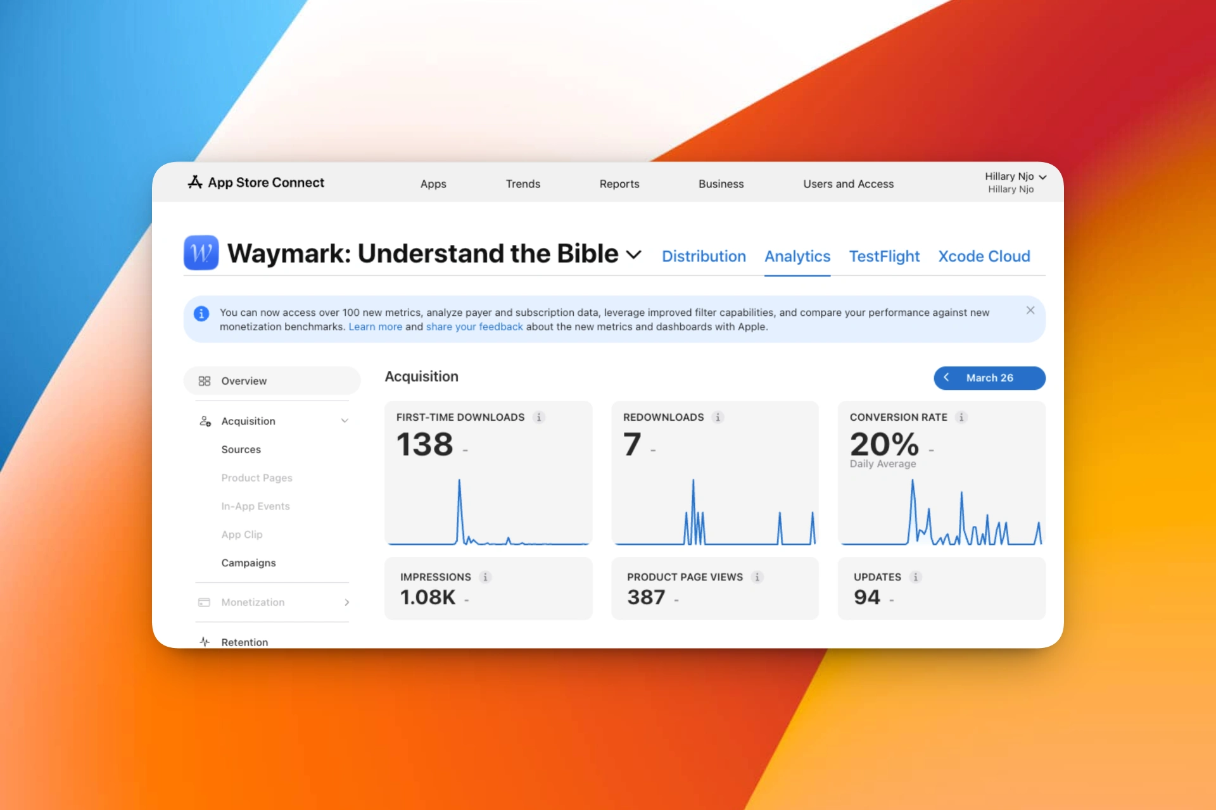Collapse the Acquisition sidebar section

(345, 421)
